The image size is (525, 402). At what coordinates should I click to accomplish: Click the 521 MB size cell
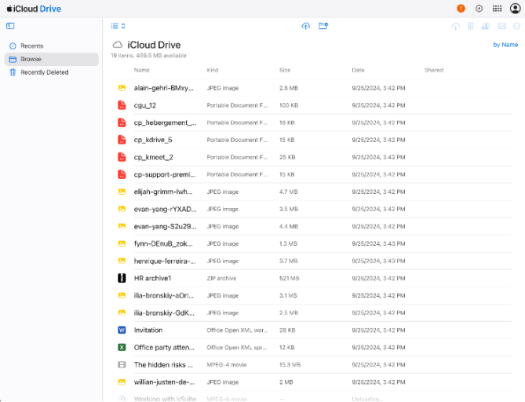point(290,279)
